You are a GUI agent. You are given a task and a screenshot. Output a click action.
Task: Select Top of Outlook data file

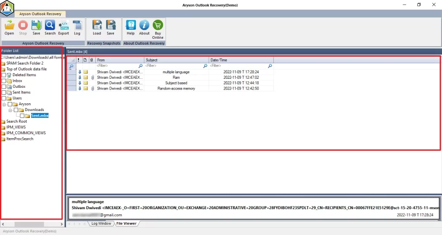pos(26,69)
